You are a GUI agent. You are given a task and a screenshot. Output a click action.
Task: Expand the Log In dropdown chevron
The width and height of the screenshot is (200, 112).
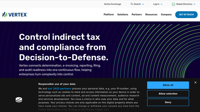[161, 4]
